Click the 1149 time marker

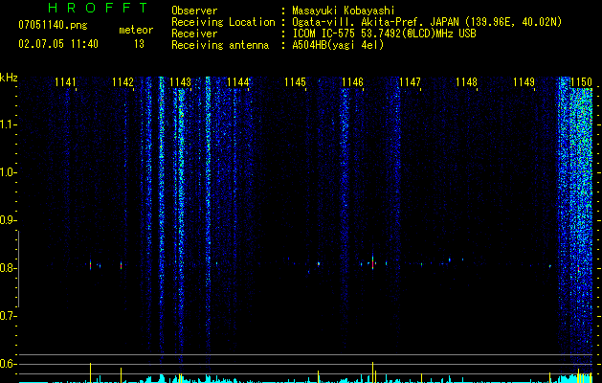click(524, 82)
